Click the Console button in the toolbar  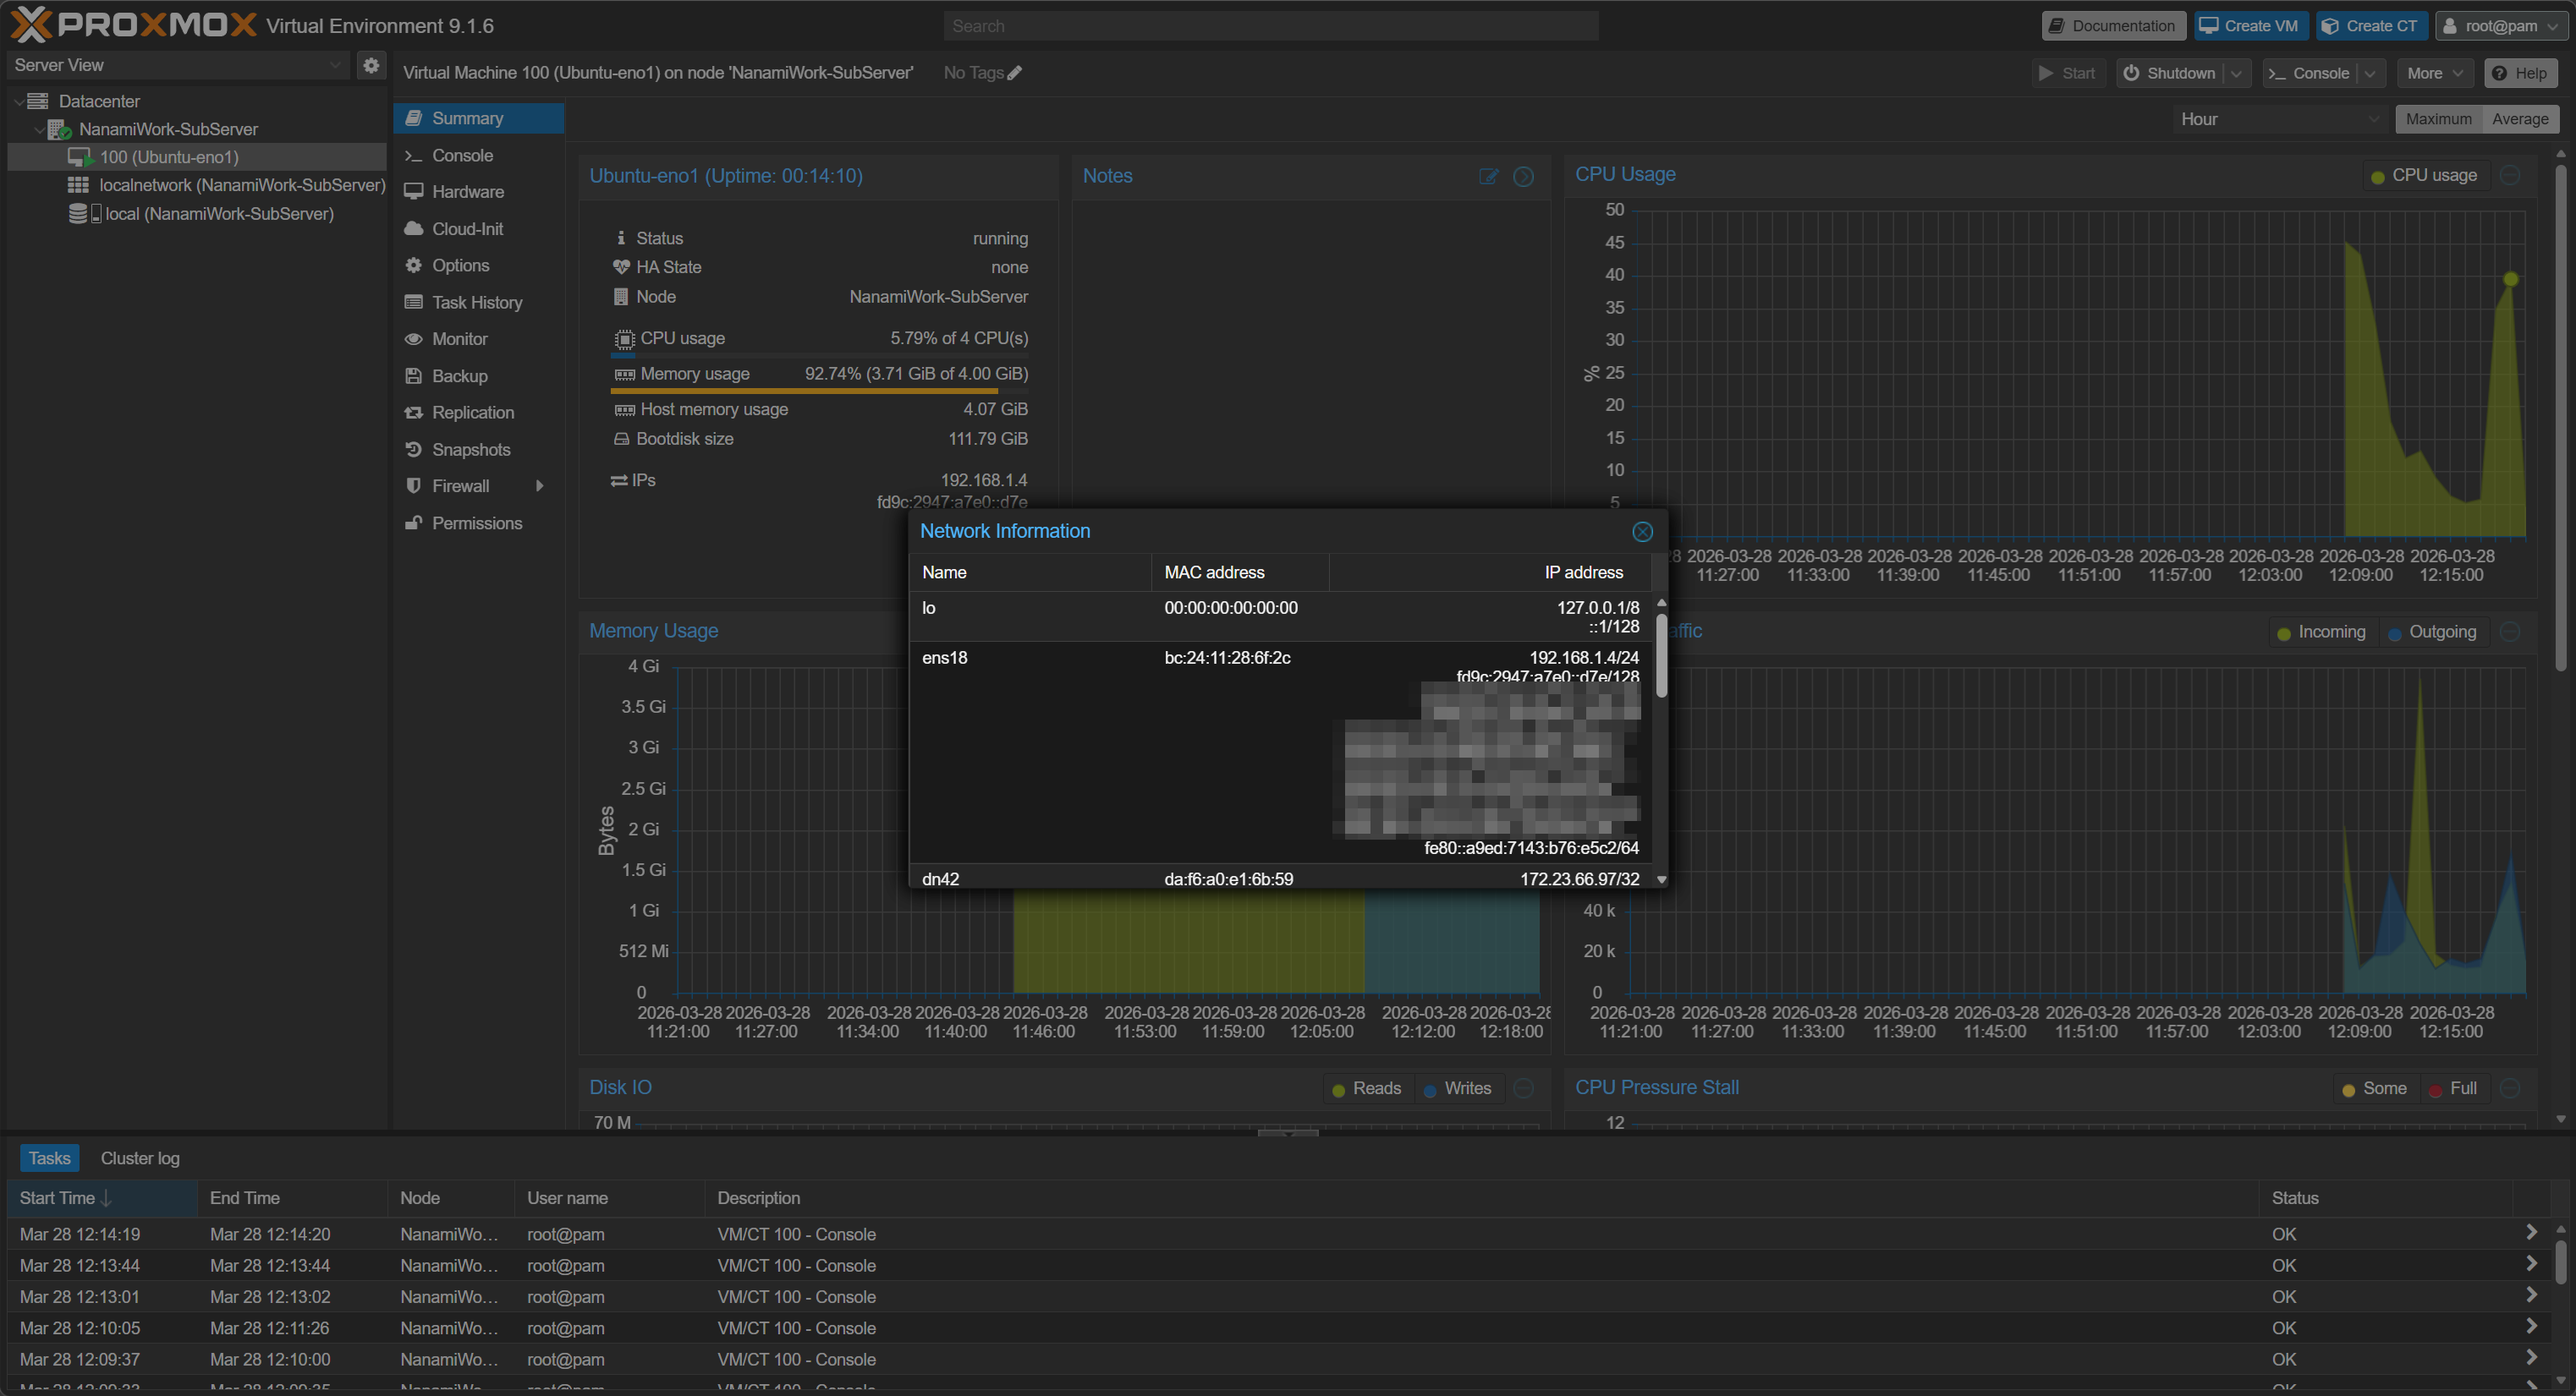(2309, 73)
